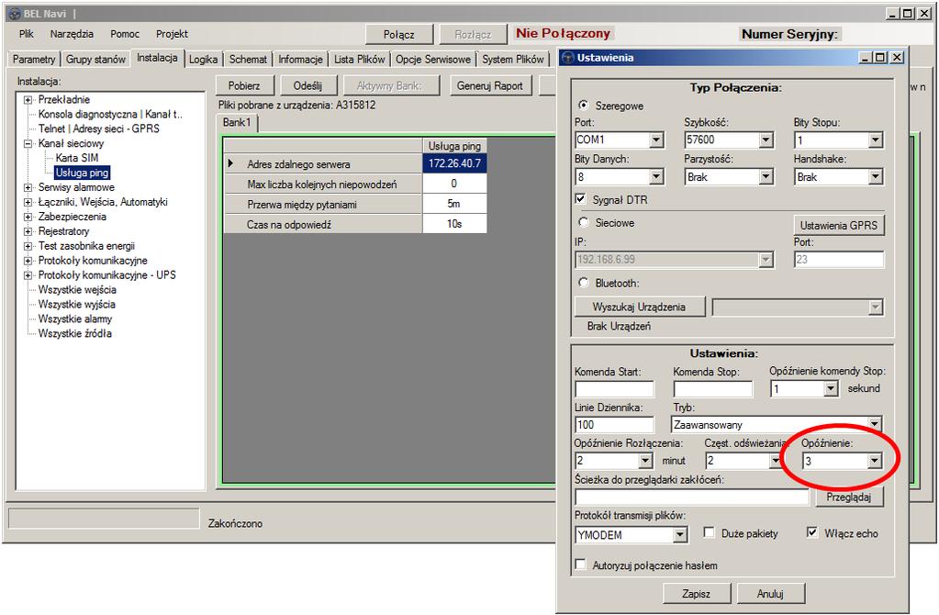Switch to the Parametry tab

(x=34, y=60)
